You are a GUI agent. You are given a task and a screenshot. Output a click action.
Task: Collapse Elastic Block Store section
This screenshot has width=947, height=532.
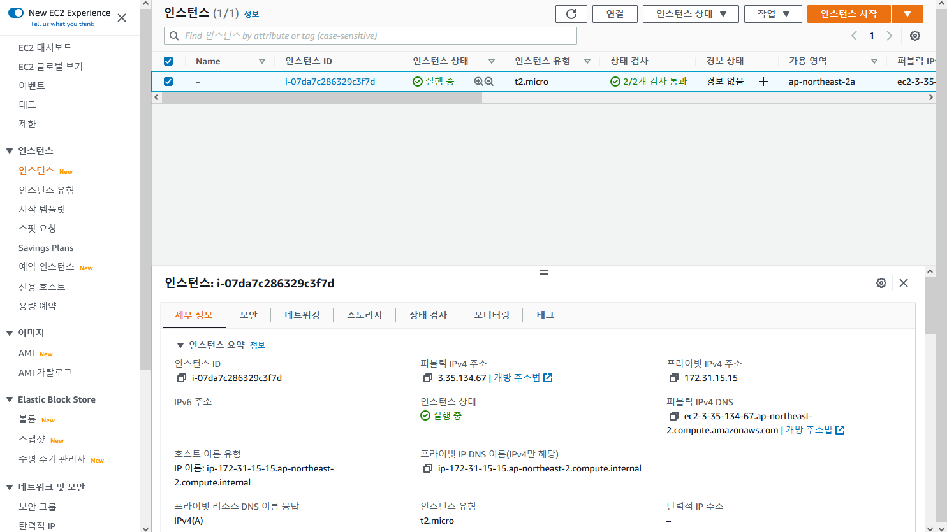(x=10, y=400)
